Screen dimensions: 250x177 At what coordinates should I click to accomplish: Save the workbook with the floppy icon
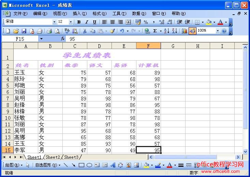pyautogui.click(x=24, y=31)
